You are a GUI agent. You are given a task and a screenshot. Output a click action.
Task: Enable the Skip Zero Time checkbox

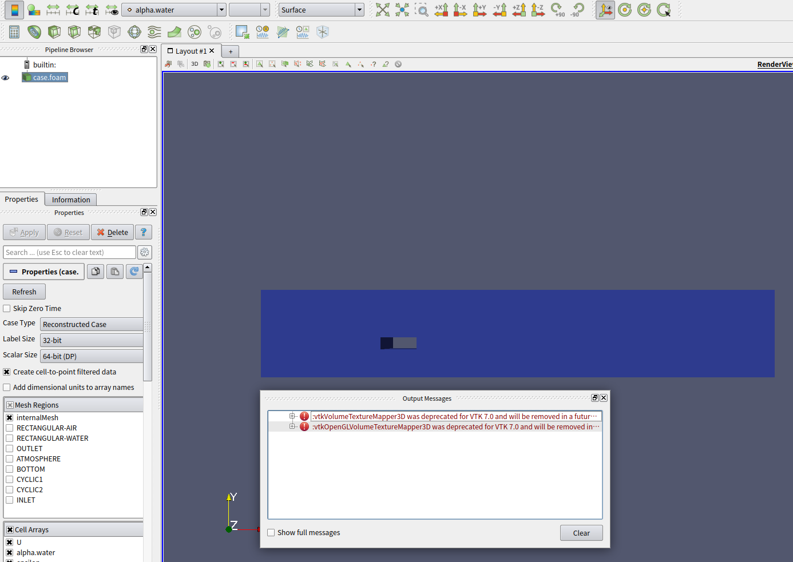pyautogui.click(x=7, y=309)
